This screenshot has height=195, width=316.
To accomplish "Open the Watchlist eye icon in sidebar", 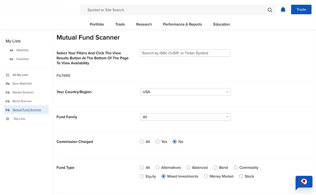I will (11, 50).
